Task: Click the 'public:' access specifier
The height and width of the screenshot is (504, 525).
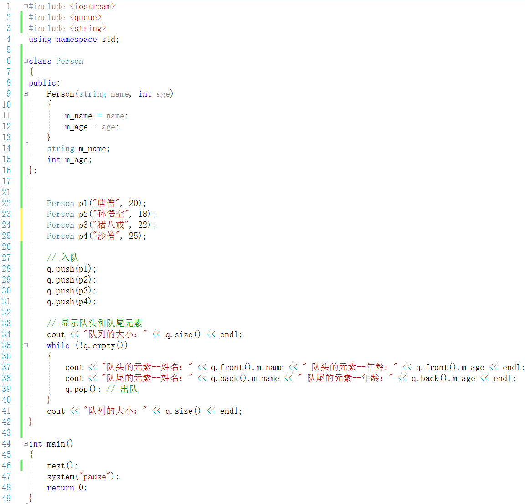Action: click(44, 83)
